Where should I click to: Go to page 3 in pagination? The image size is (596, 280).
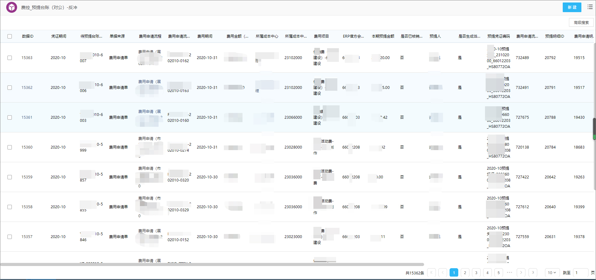(476, 273)
